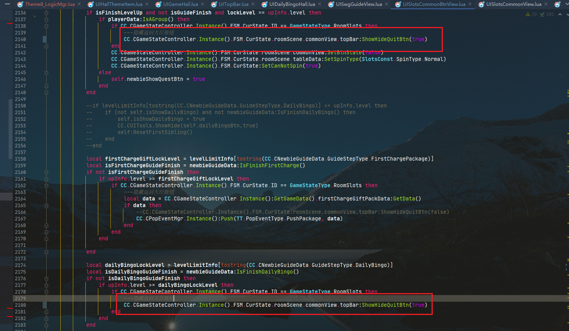Image resolution: width=569 pixels, height=331 pixels.
Task: Close the UITopBar.lua tab
Action: 253,4
